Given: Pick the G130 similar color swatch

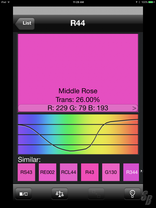Looking at the screenshot, I should [x=111, y=172].
